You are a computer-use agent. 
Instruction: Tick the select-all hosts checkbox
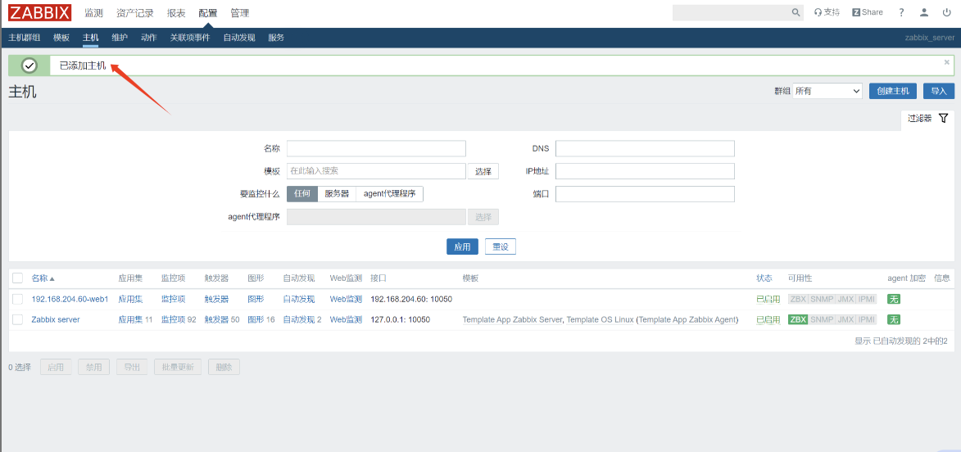[18, 278]
